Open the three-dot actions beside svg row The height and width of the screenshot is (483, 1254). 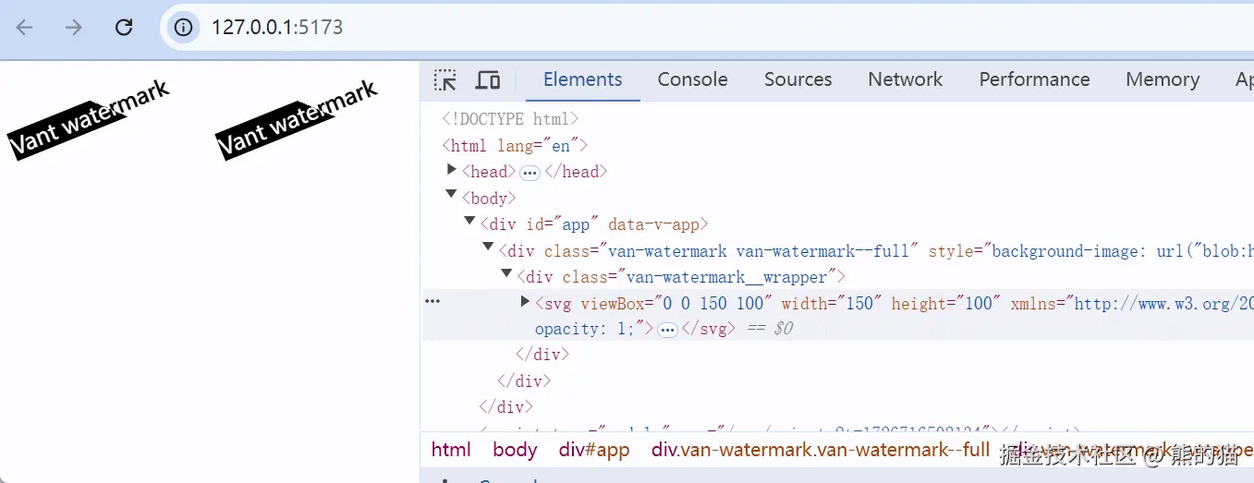point(432,301)
